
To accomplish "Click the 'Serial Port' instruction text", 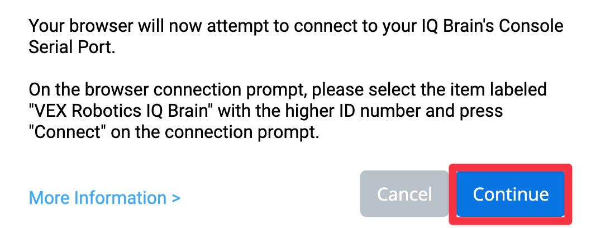I will [x=72, y=48].
